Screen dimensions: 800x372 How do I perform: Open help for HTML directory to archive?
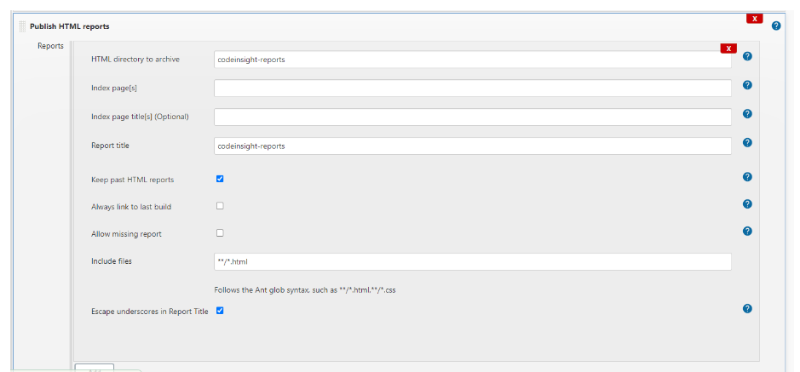747,56
